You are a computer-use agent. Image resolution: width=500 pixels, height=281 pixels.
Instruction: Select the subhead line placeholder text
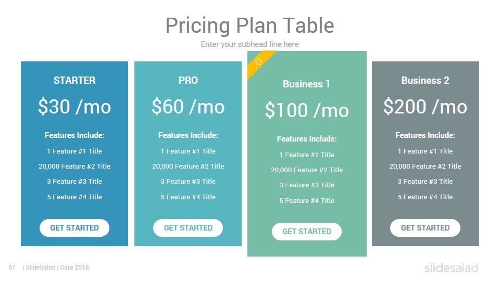click(249, 44)
